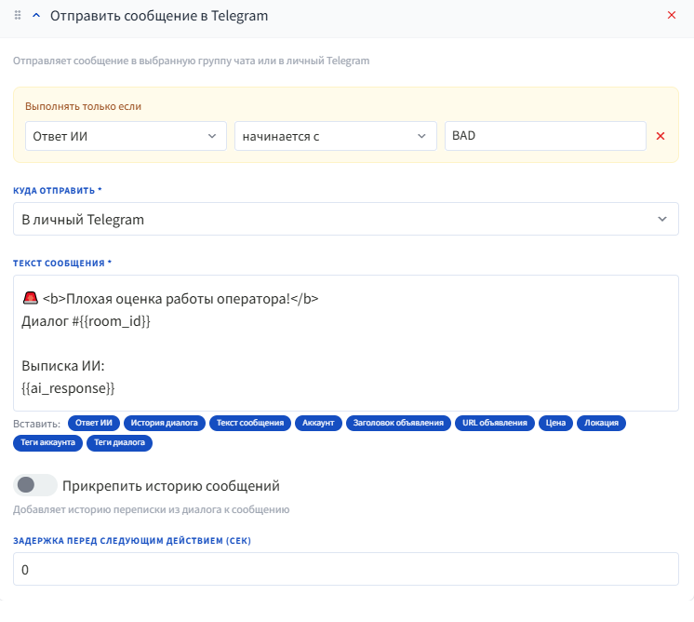
Task: Click the delay seconds input field
Action: pyautogui.click(x=346, y=569)
